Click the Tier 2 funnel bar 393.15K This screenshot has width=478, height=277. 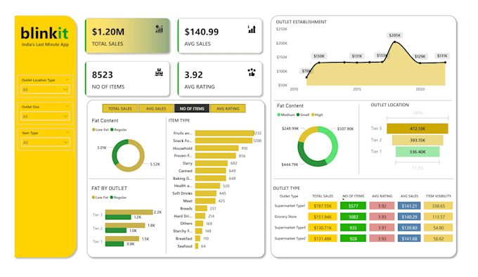418,140
